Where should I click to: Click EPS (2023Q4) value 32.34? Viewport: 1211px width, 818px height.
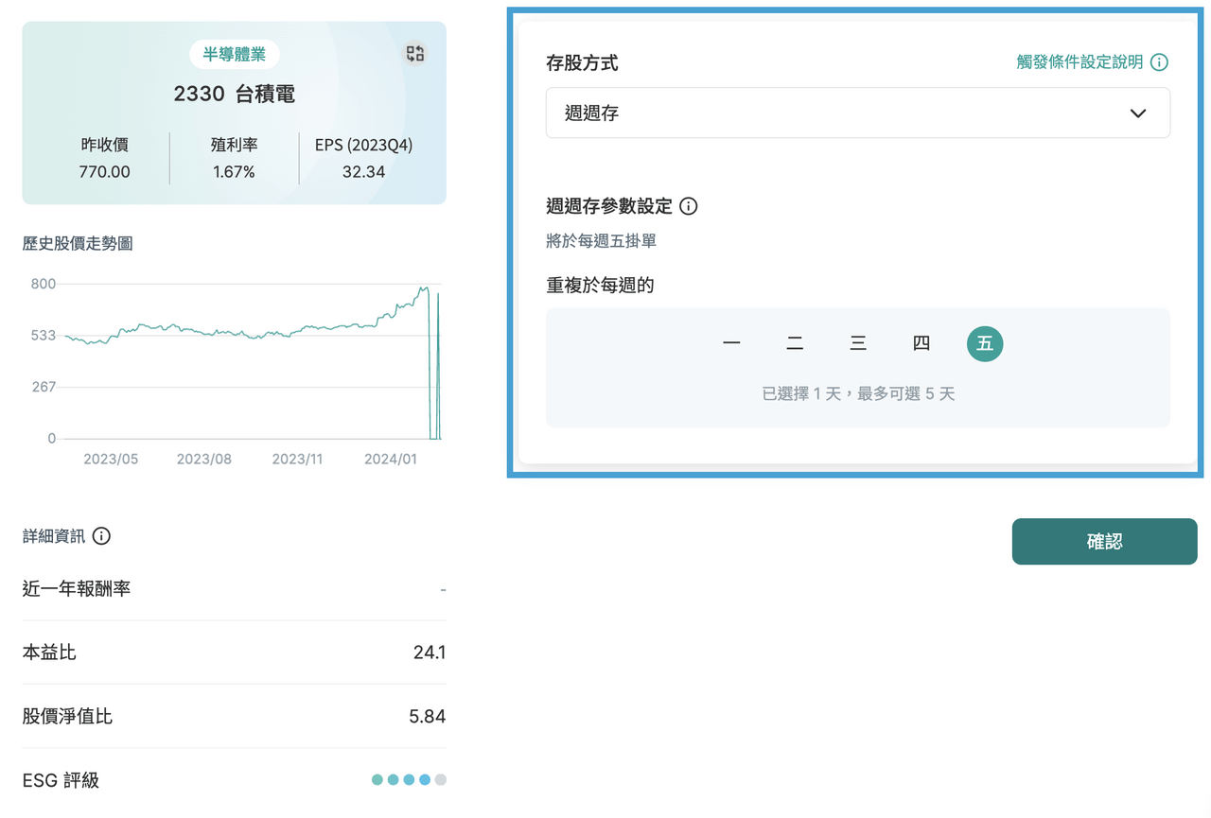(363, 172)
